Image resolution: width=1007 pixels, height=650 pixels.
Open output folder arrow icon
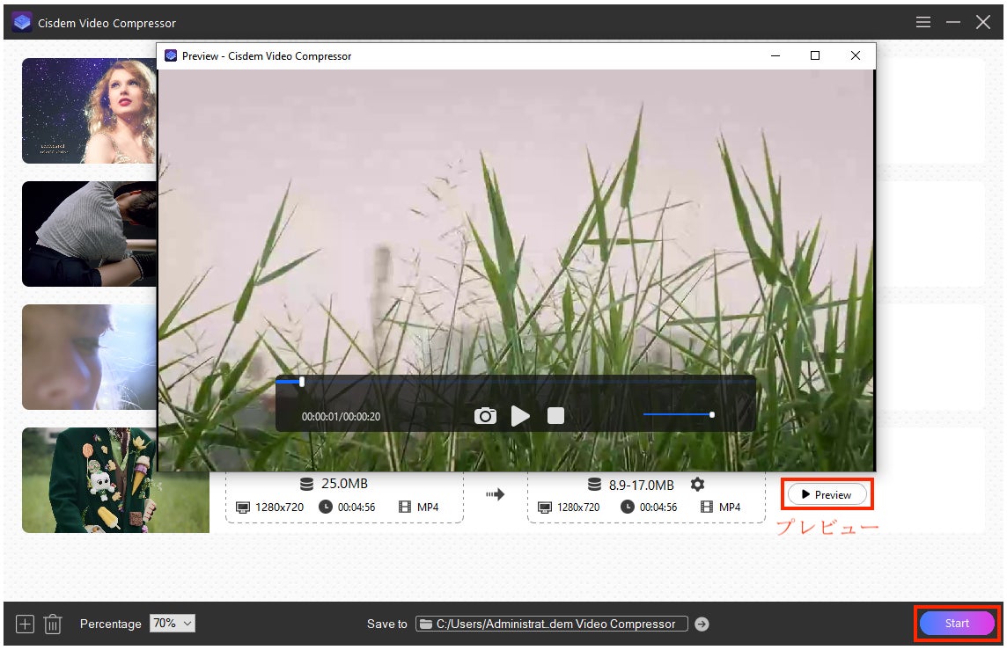pos(702,624)
